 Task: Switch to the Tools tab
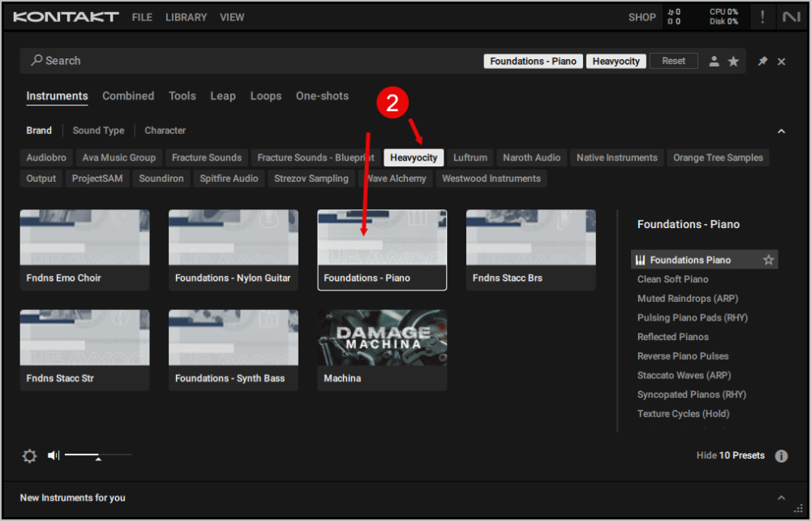coord(182,96)
